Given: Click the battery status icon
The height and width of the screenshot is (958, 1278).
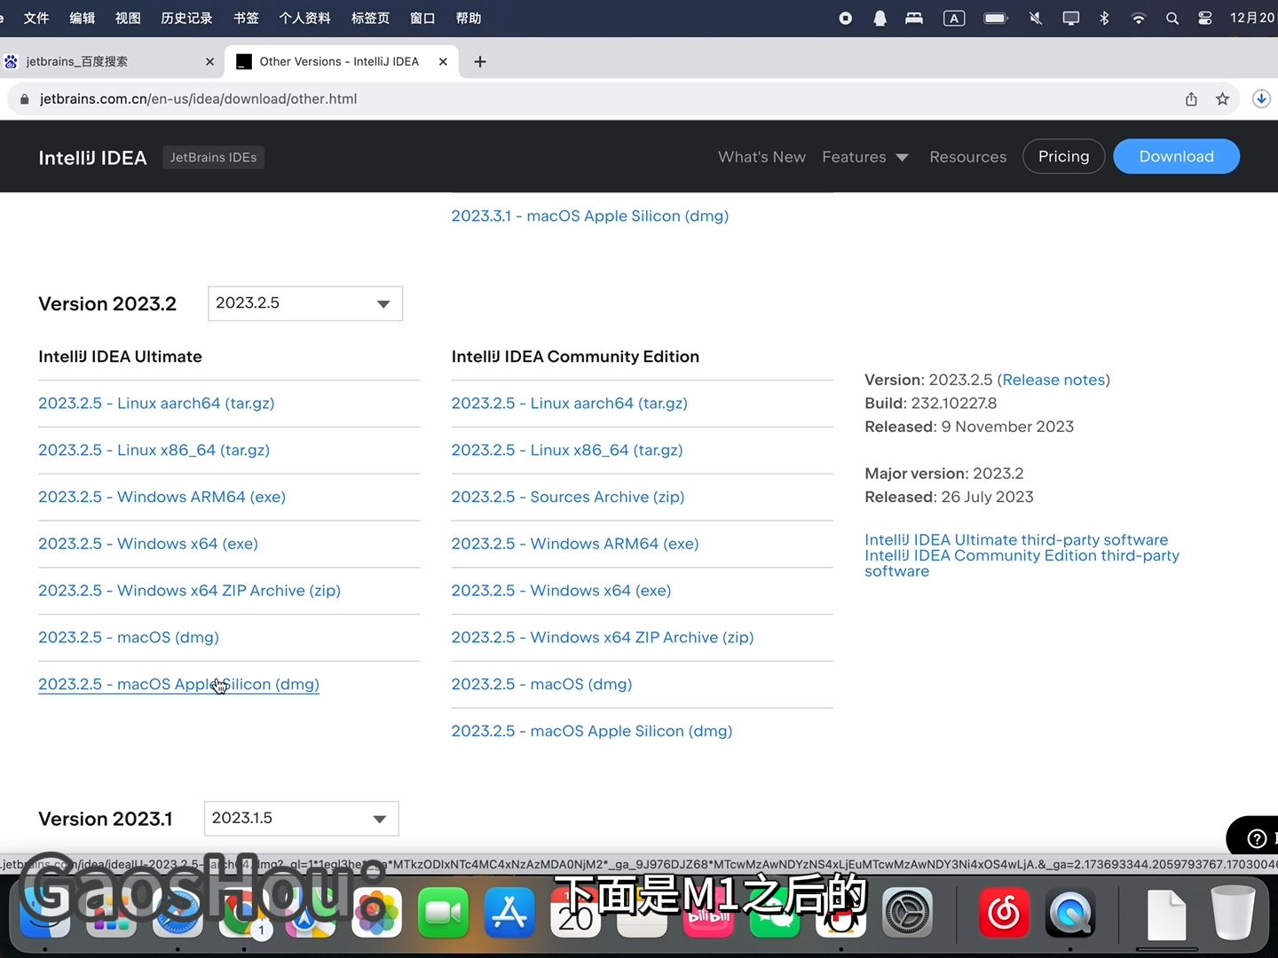Looking at the screenshot, I should [x=996, y=18].
